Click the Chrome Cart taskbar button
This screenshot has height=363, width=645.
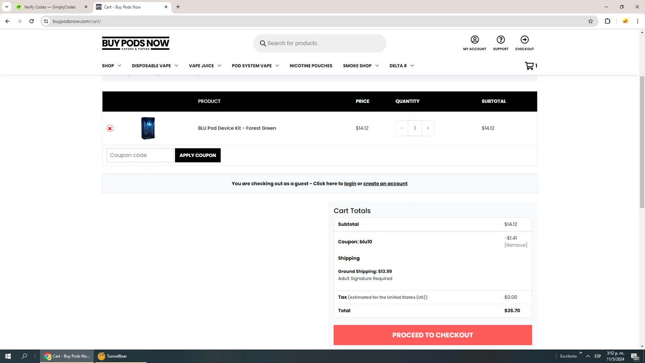click(x=67, y=356)
